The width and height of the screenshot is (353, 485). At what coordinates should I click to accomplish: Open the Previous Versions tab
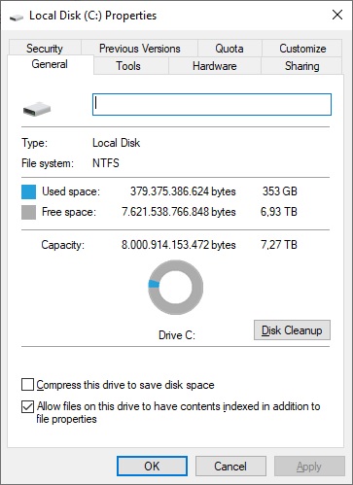139,49
